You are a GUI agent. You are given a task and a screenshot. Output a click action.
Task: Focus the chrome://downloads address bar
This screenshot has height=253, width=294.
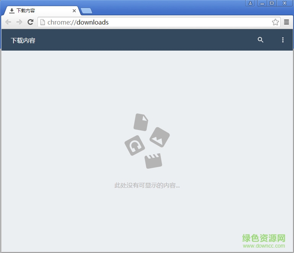click(153, 22)
